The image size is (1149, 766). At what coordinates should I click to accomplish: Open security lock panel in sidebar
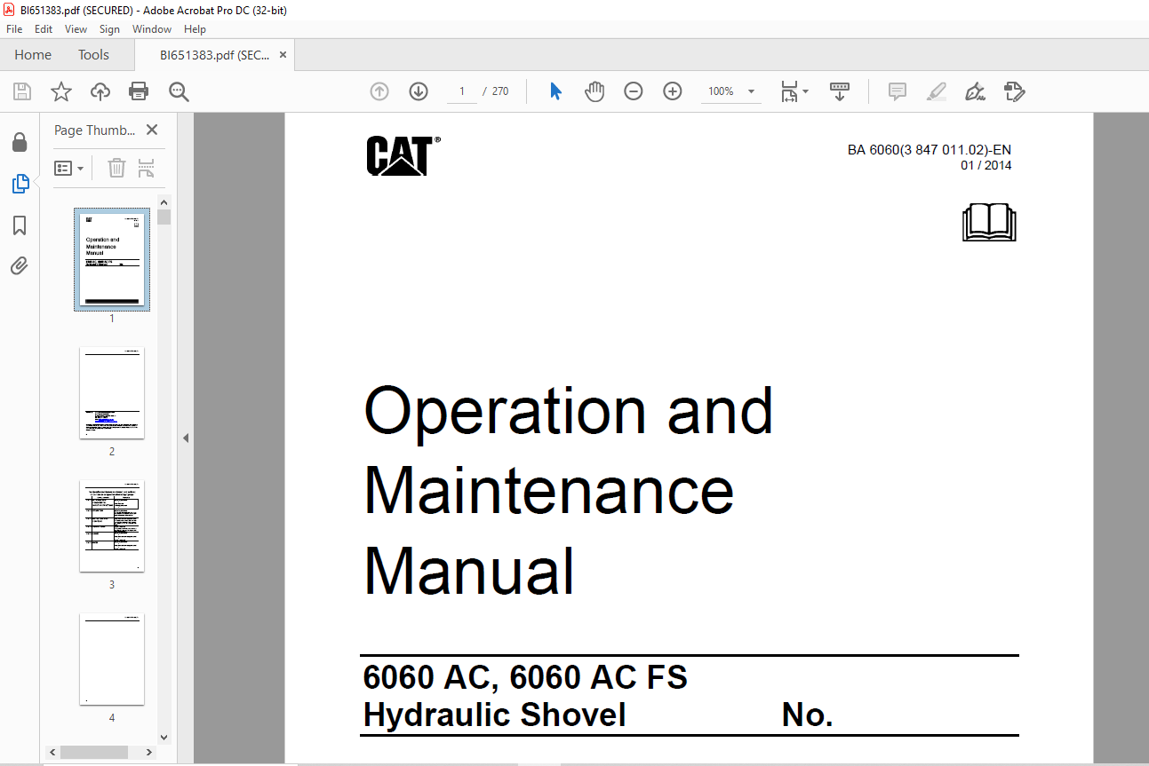20,142
